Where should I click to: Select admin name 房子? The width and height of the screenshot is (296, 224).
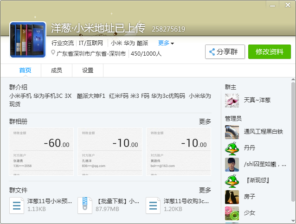click(249, 197)
